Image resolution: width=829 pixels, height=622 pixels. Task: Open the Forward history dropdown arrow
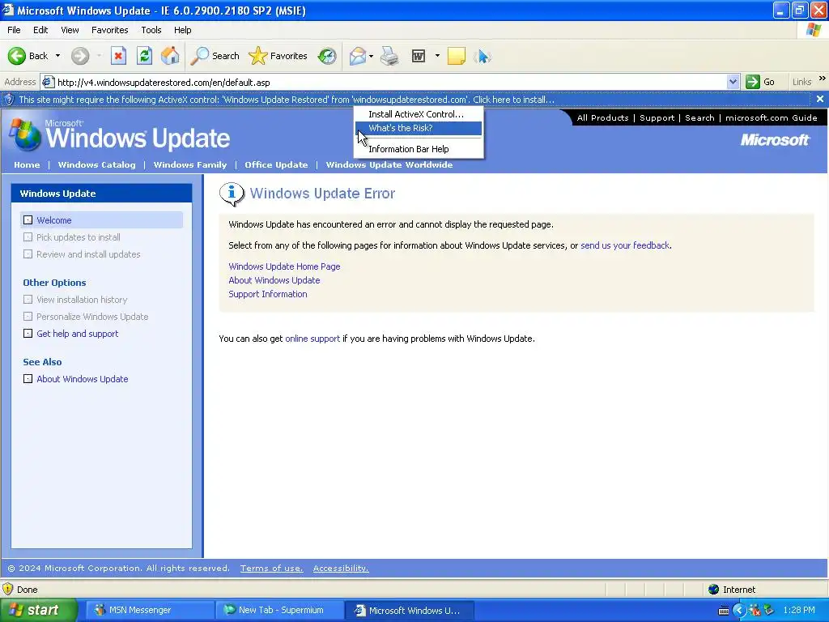pyautogui.click(x=98, y=56)
